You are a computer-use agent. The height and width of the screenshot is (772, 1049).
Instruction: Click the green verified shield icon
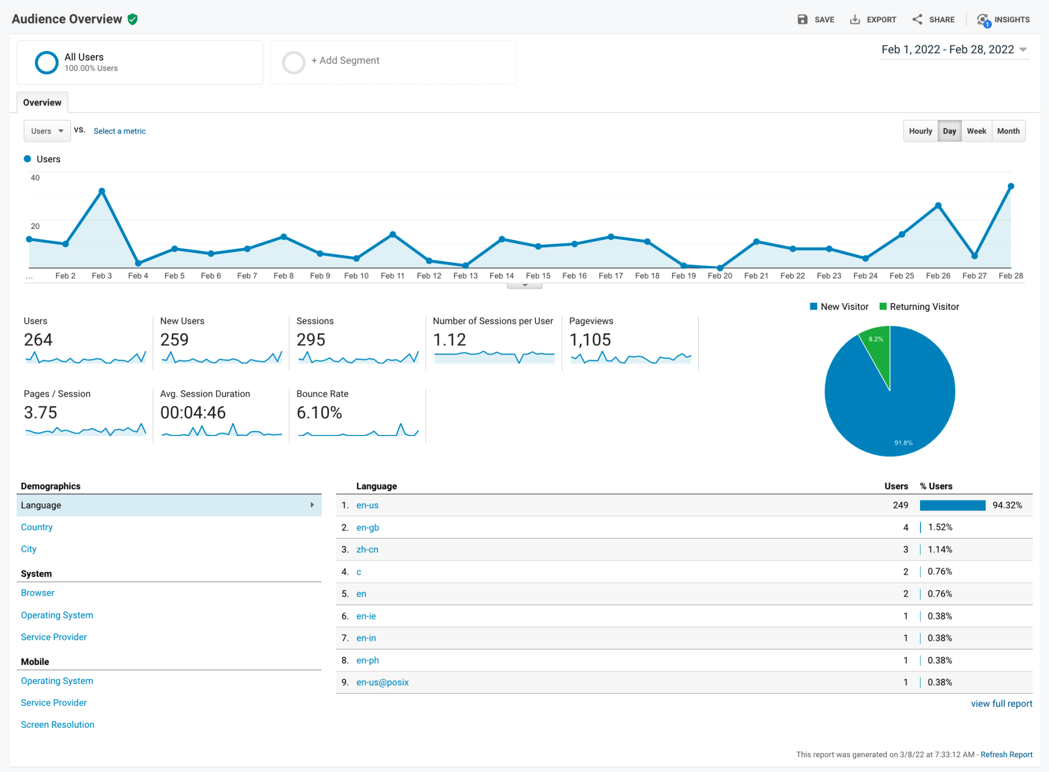133,20
